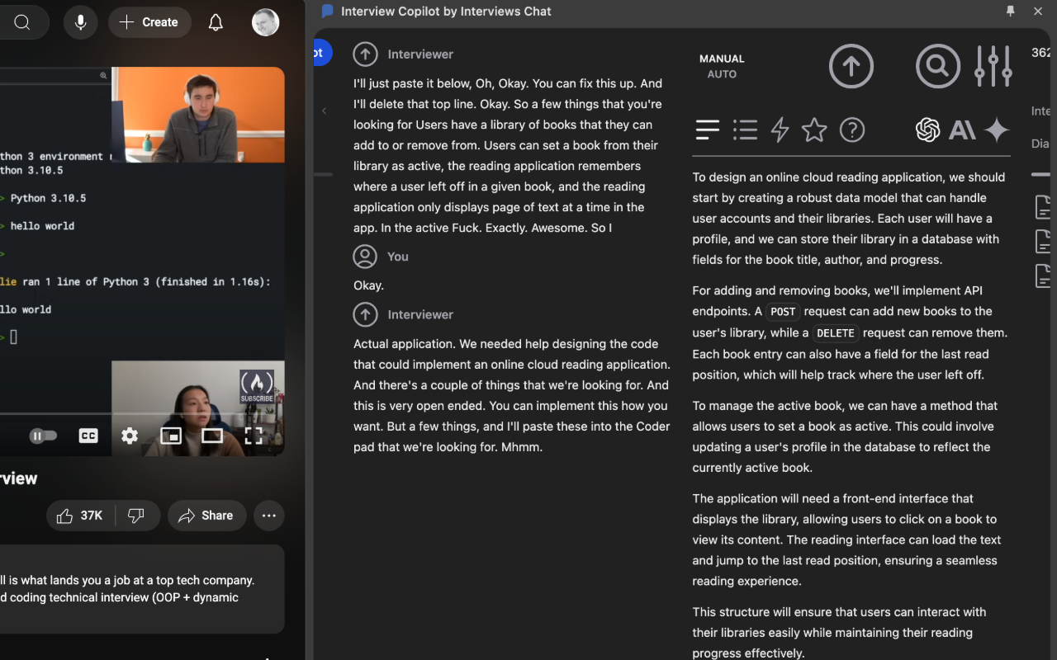The width and height of the screenshot is (1057, 660).
Task: Toggle closed captions on video
Action: (88, 436)
